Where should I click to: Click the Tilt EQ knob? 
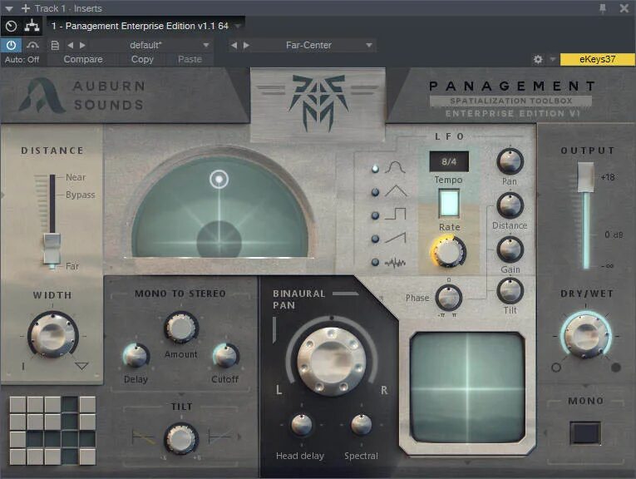181,438
